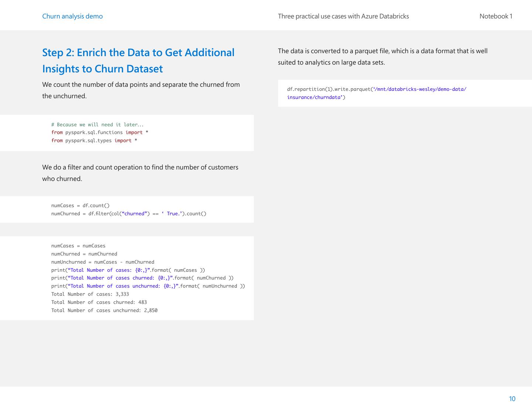Click the page number 10
532x411 pixels.
click(x=512, y=398)
